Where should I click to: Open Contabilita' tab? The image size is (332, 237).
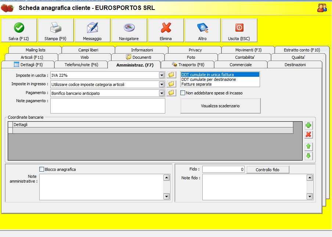pos(245,57)
